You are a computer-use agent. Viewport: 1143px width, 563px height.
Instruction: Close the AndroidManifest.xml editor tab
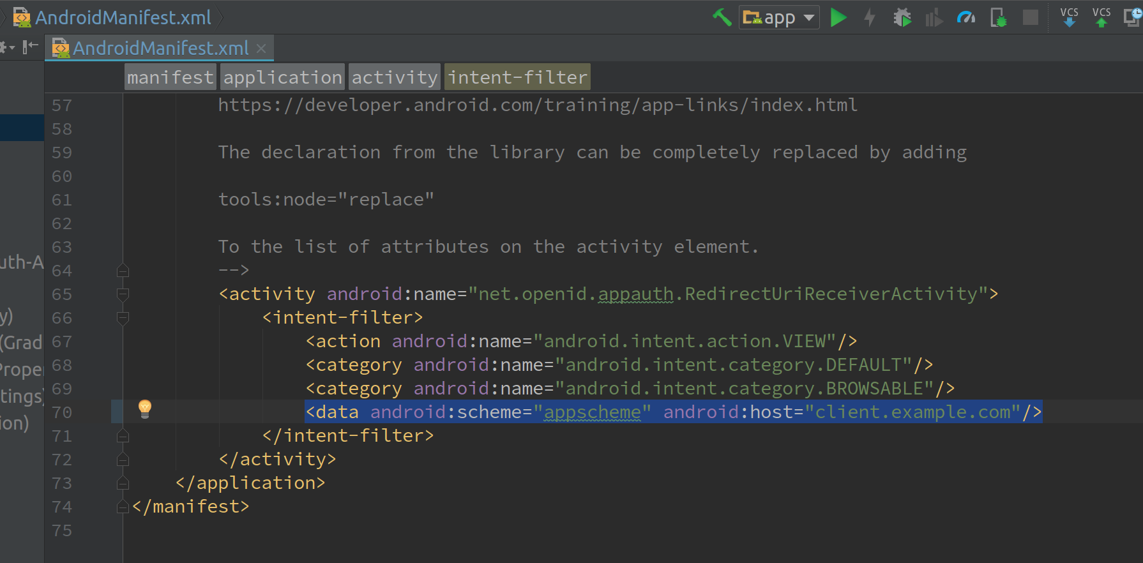tap(261, 49)
